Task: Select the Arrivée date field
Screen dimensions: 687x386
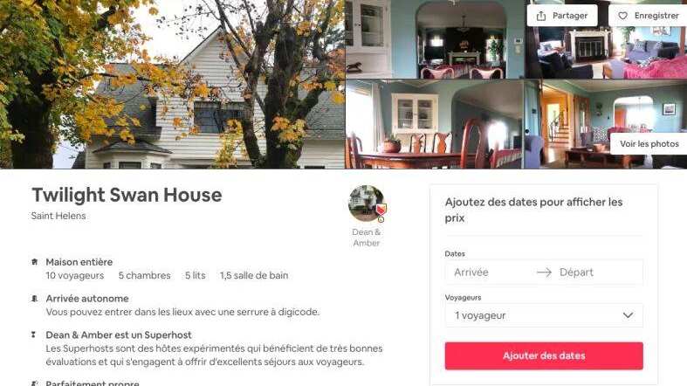Action: tap(490, 272)
